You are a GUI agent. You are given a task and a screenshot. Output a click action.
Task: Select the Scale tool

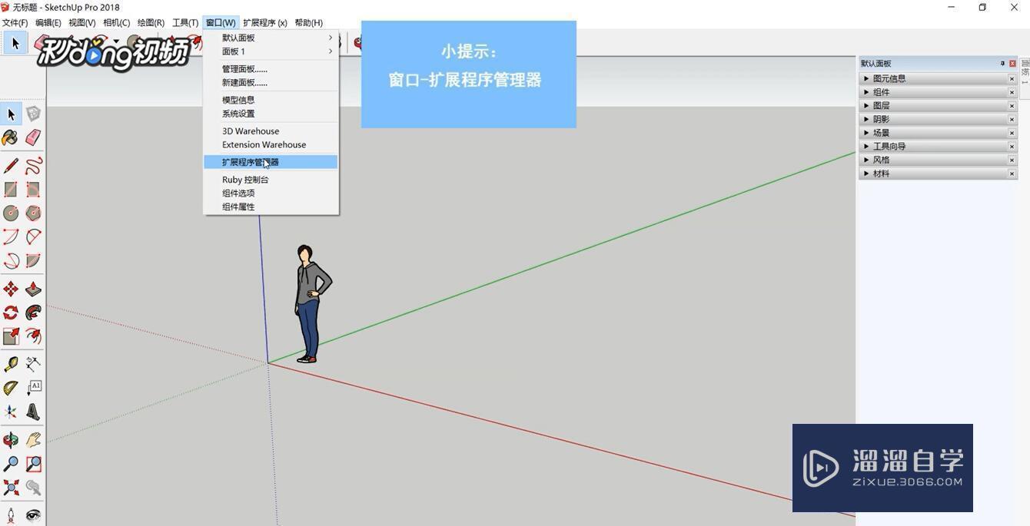11,336
